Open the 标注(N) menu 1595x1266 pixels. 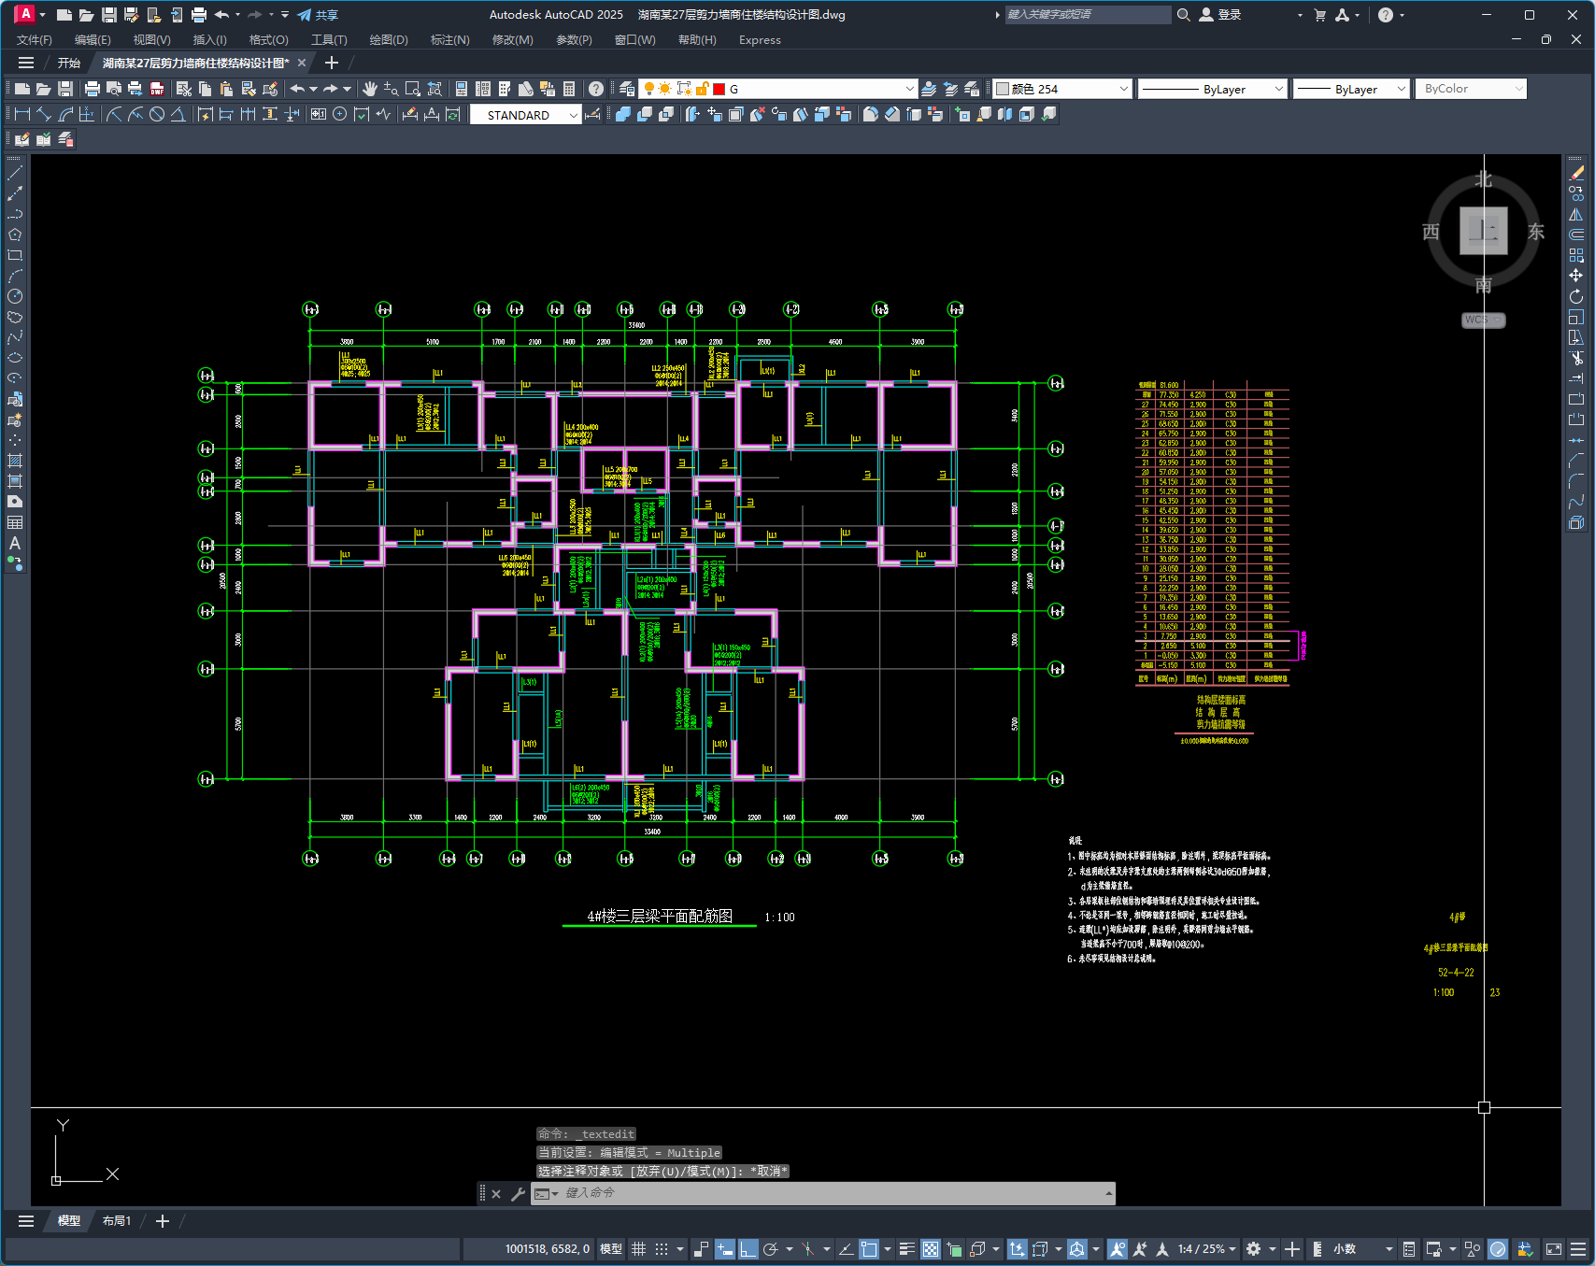449,40
